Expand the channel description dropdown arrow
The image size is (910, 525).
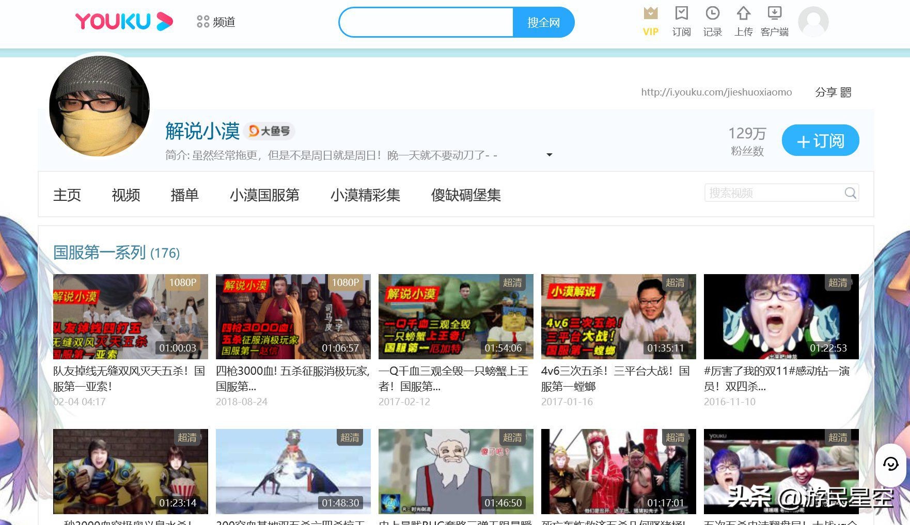pyautogui.click(x=549, y=155)
